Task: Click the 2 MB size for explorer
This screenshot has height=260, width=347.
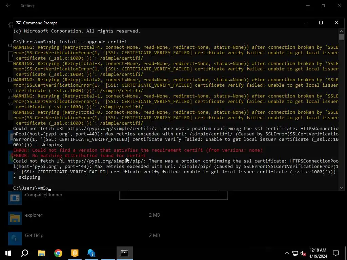Action: pos(154,215)
